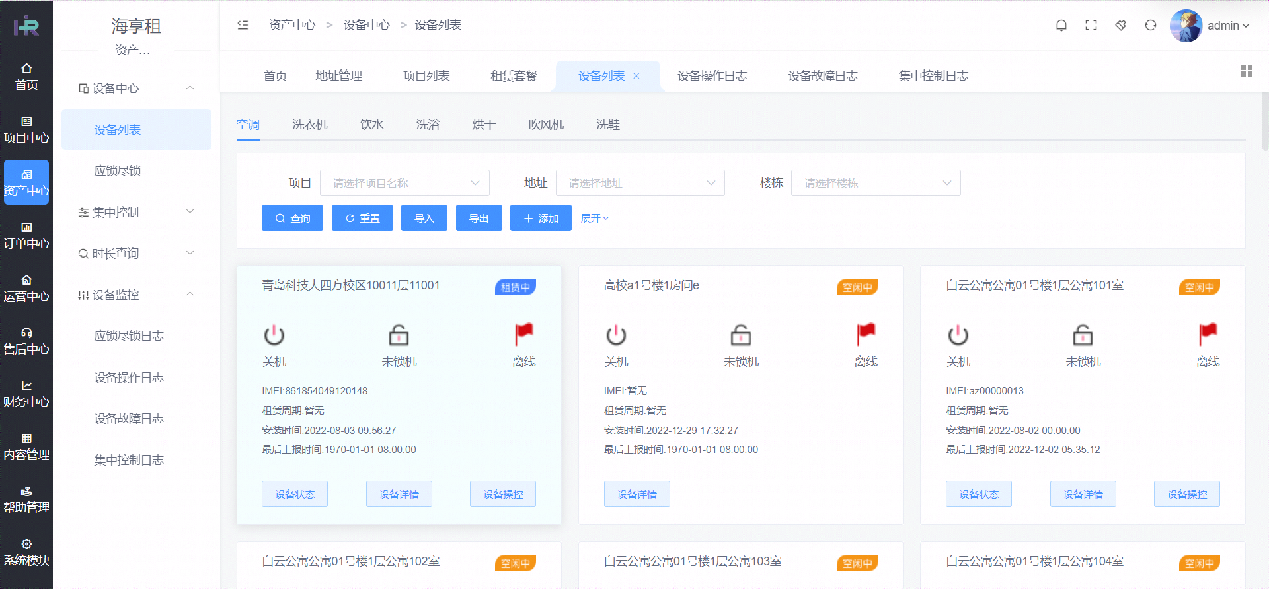Go to 首页 in left navigation

coord(26,77)
